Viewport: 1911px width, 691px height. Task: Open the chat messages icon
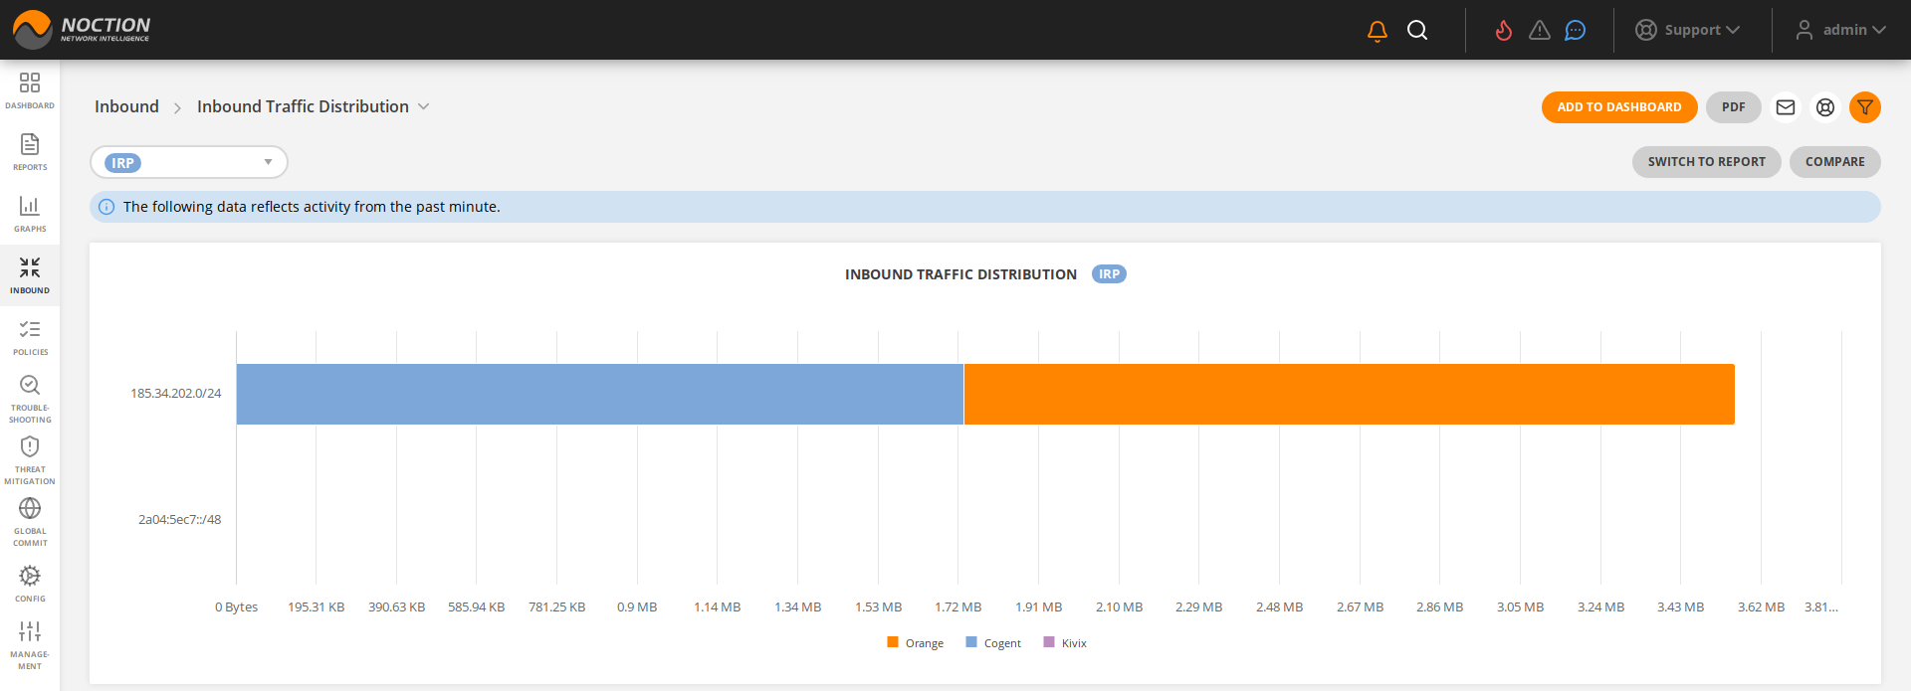(1575, 31)
